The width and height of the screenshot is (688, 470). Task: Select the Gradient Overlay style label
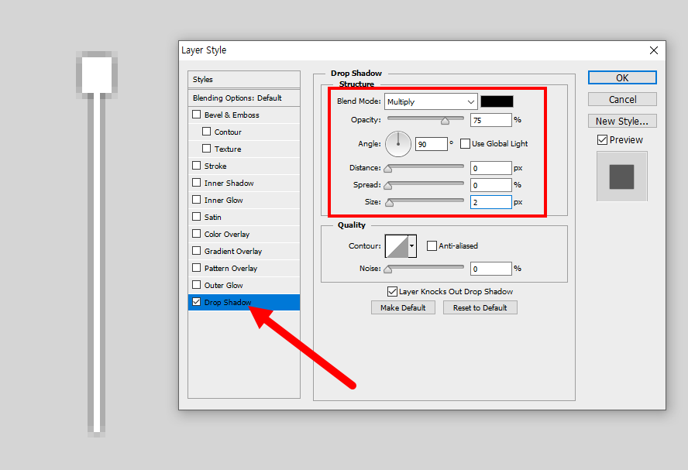pos(233,251)
